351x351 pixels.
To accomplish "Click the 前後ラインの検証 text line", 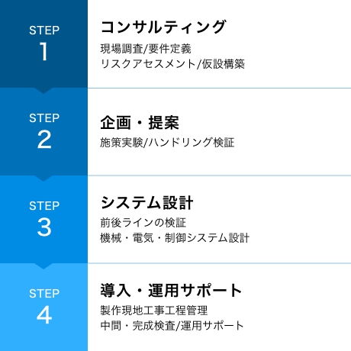I will tap(143, 223).
